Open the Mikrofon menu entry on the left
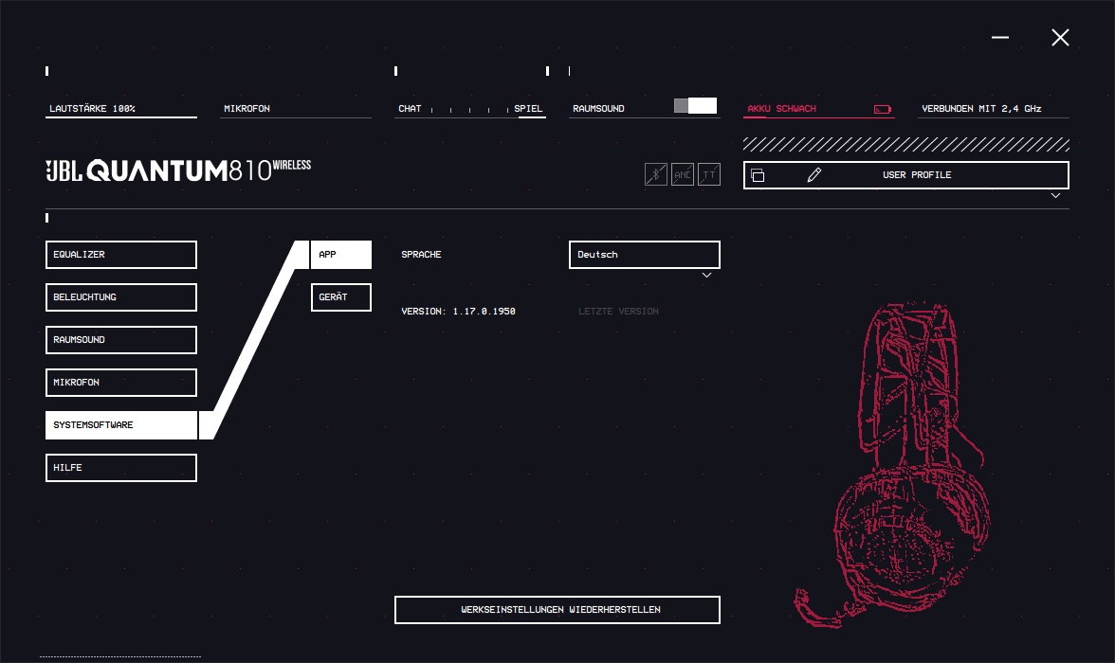 (121, 383)
